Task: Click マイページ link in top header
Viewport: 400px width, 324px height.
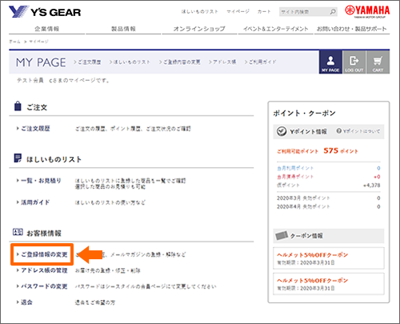Action: click(x=238, y=11)
